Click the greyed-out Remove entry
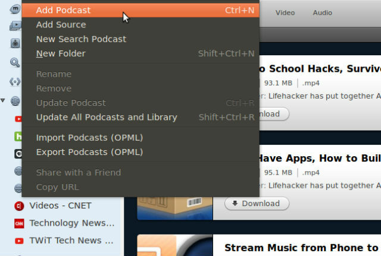This screenshot has width=381, height=256. click(x=140, y=89)
